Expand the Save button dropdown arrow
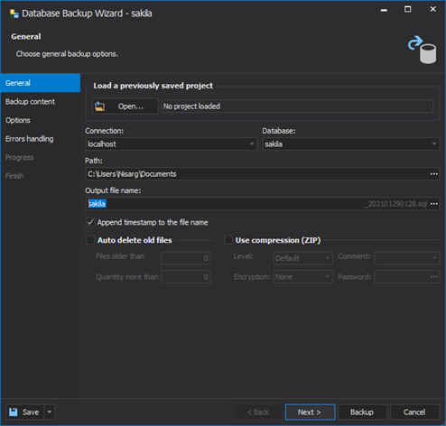The height and width of the screenshot is (426, 446). (50, 412)
